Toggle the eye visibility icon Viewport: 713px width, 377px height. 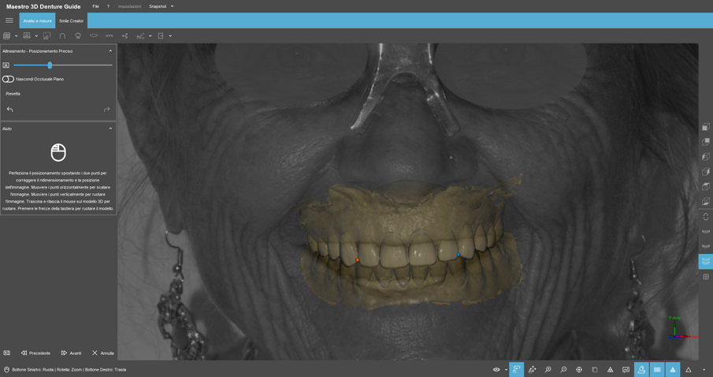coord(496,370)
